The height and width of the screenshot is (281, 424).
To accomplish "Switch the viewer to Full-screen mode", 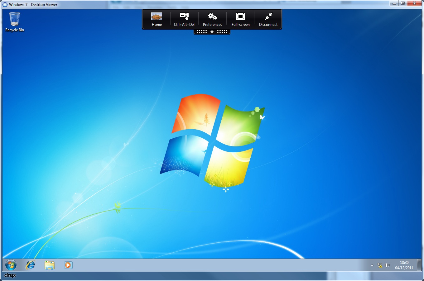I will (x=240, y=19).
